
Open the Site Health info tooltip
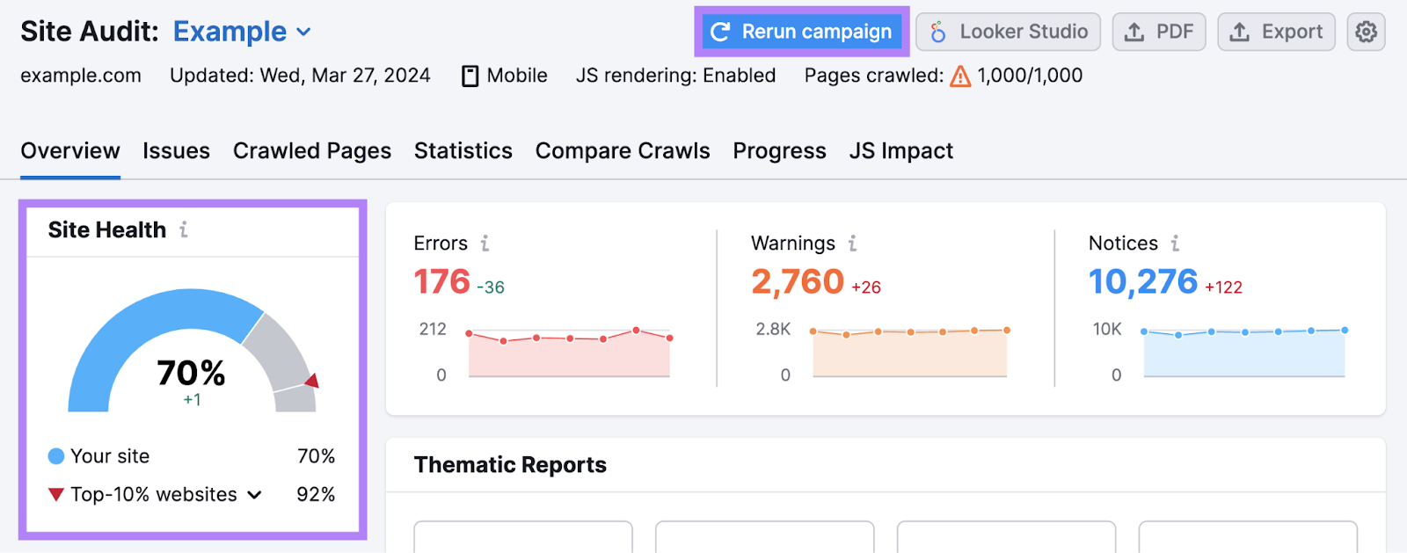pos(184,230)
